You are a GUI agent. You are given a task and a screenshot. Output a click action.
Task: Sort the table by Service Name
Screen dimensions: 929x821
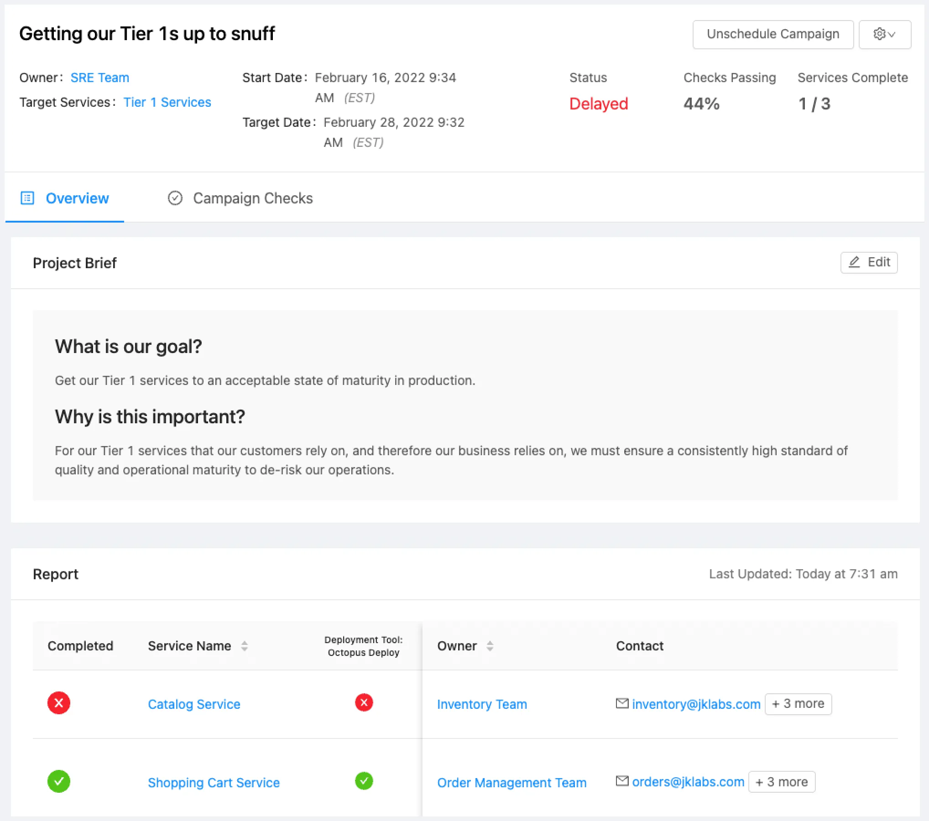click(x=245, y=646)
